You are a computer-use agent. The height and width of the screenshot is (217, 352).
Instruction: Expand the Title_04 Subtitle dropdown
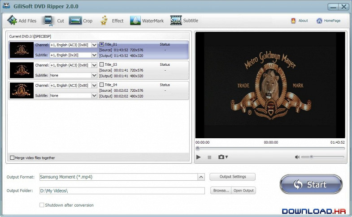tap(94, 96)
